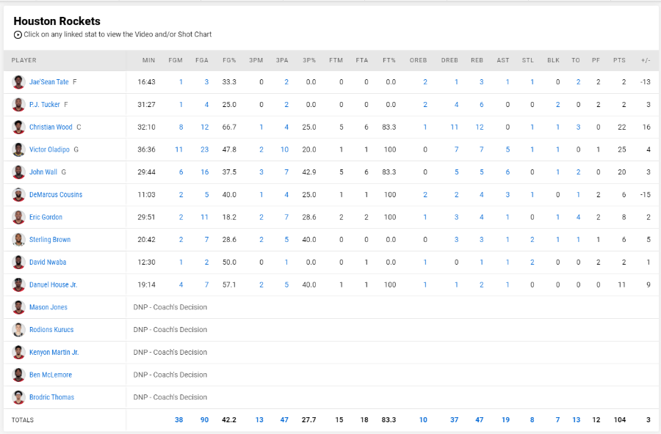Open P.J. Tucker's player page link
The height and width of the screenshot is (434, 661).
pyautogui.click(x=45, y=104)
